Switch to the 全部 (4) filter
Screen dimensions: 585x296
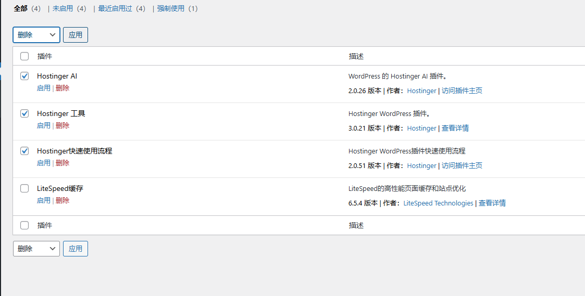[27, 8]
